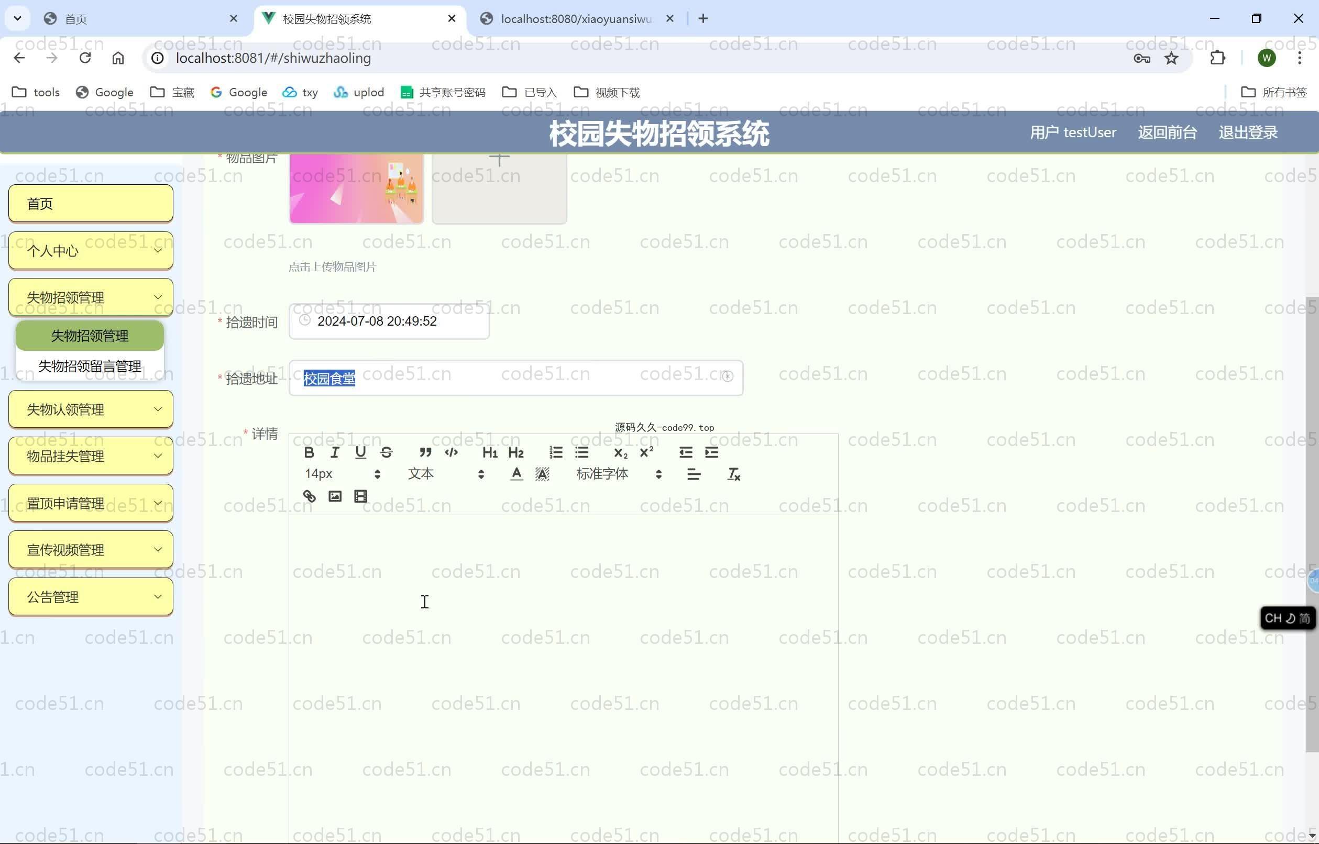Image resolution: width=1319 pixels, height=844 pixels.
Task: Toggle italic formatting in the editor
Action: 335,452
